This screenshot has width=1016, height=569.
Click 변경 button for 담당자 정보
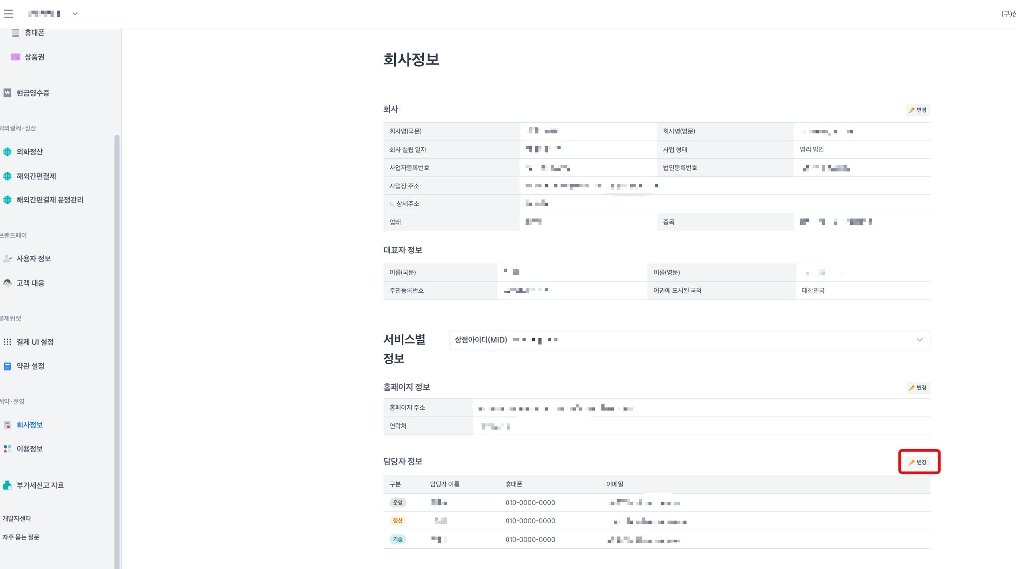[918, 462]
